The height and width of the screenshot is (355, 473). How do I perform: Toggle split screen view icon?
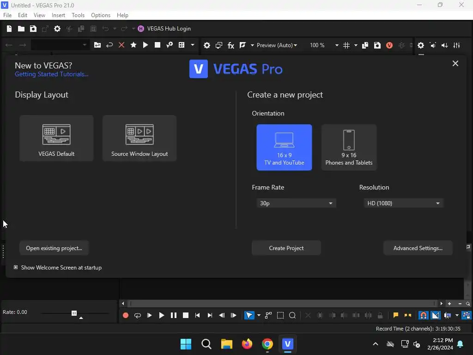point(243,45)
